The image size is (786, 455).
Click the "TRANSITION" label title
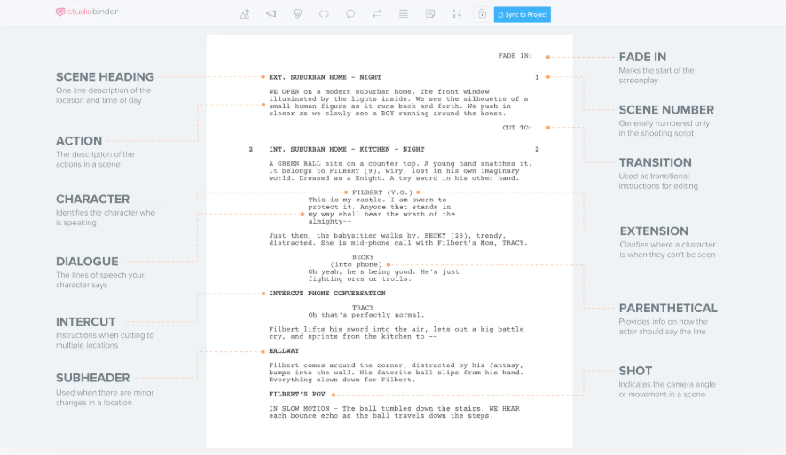tap(656, 162)
